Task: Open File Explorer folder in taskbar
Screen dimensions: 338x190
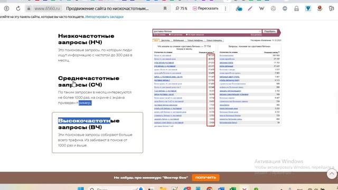Action: pyautogui.click(x=163, y=188)
